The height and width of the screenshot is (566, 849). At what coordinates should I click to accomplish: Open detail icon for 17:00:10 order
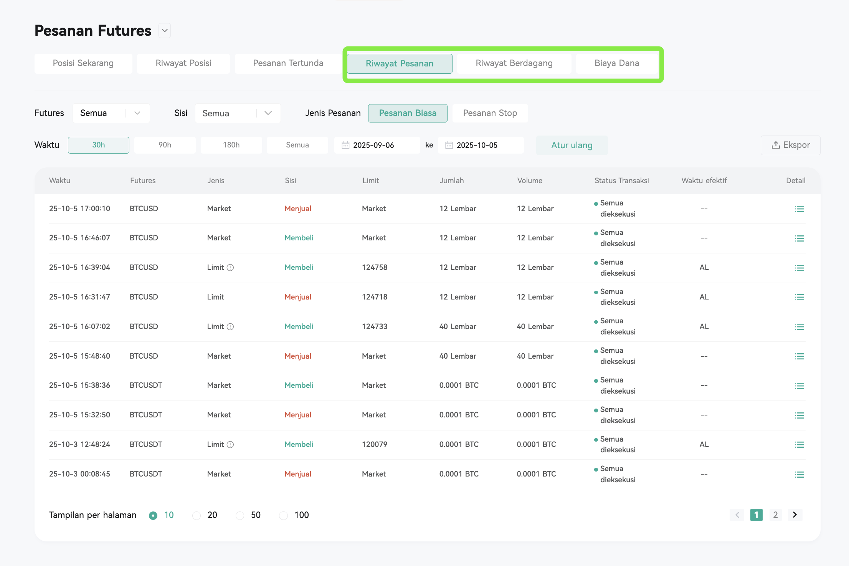(x=799, y=209)
